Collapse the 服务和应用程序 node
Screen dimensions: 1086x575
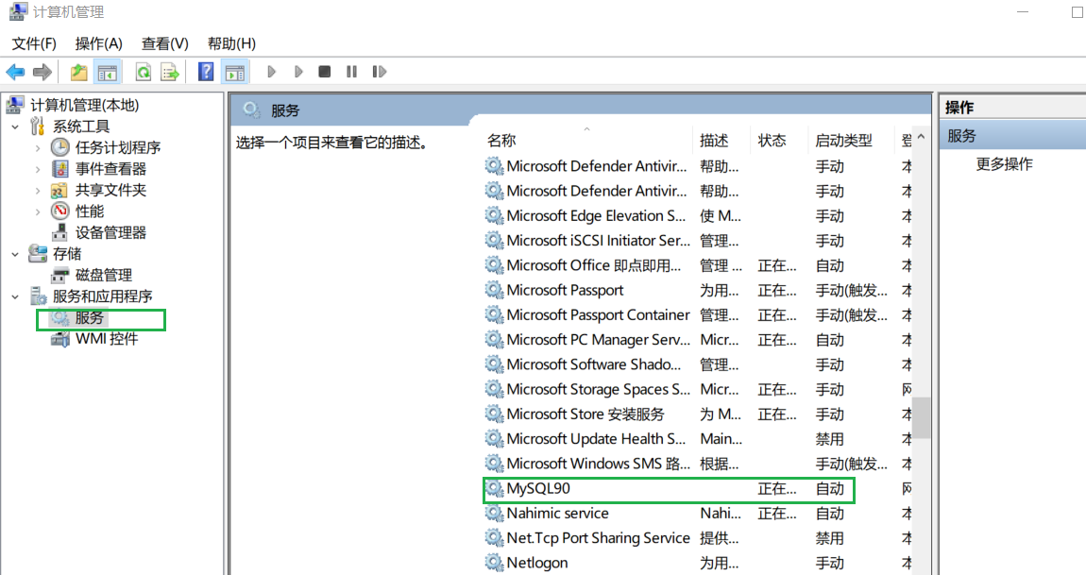point(15,296)
